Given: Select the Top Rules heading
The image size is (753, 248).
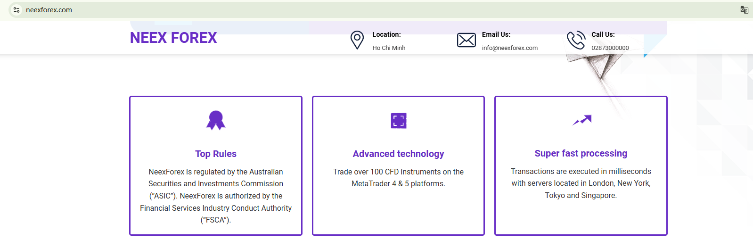Looking at the screenshot, I should [x=216, y=154].
